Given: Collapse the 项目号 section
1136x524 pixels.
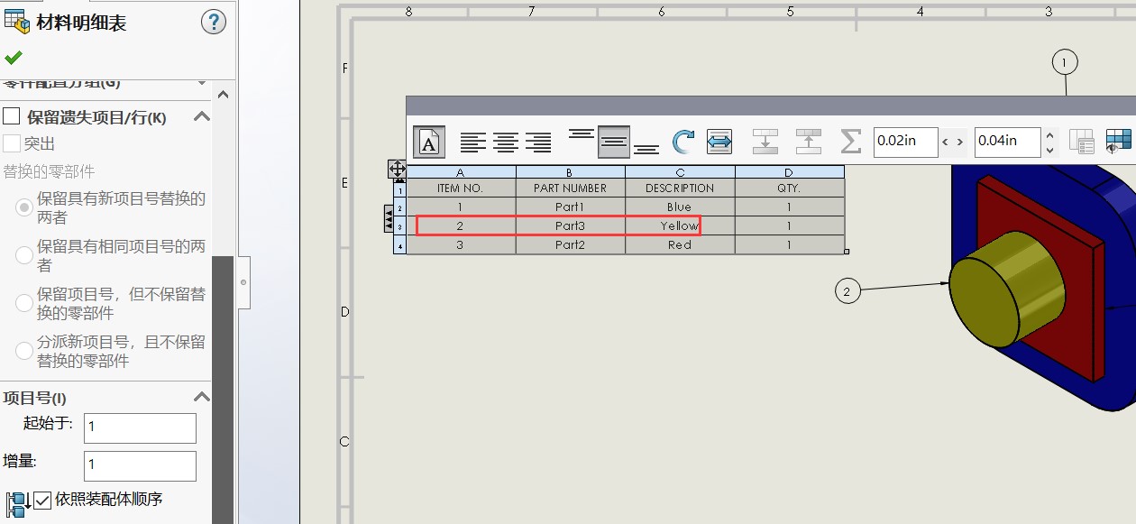Looking at the screenshot, I should 202,398.
